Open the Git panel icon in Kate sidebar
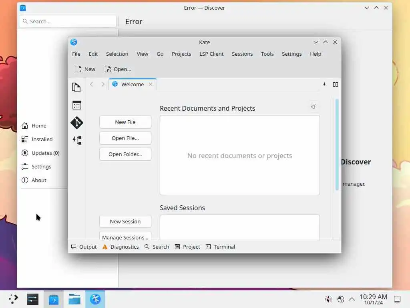This screenshot has height=308, width=410. [x=76, y=123]
